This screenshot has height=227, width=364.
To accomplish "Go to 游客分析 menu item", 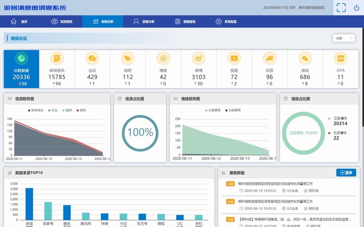I will point(144,21).
